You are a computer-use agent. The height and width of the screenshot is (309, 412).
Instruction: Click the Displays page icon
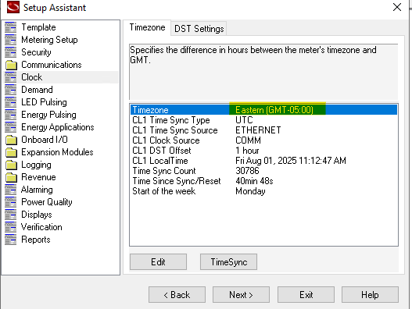pyautogui.click(x=10, y=215)
